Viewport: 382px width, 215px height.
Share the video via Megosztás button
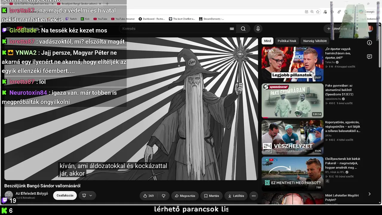point(185,196)
